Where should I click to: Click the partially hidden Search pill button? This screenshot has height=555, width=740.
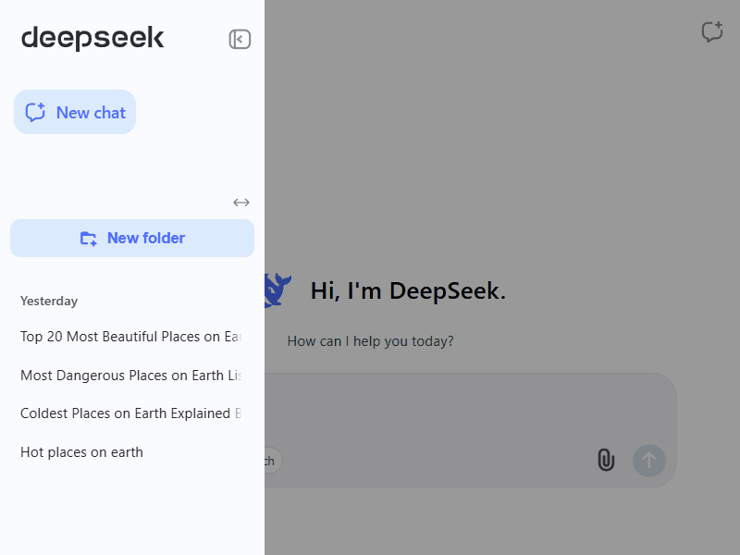(273, 461)
